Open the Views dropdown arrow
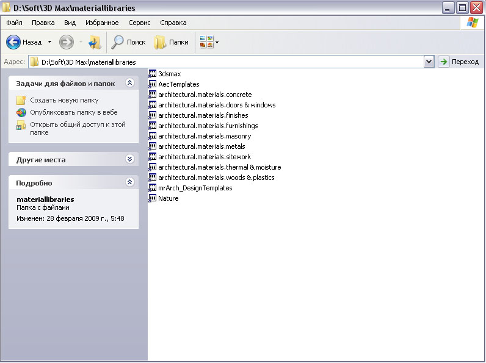 pyautogui.click(x=217, y=42)
